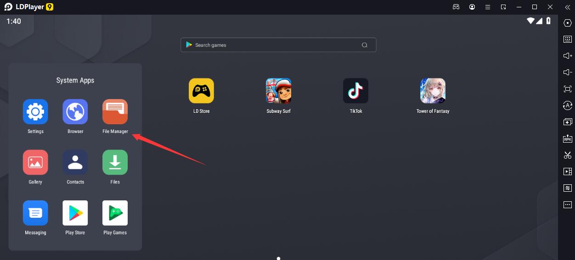Open File Manager app
Image resolution: width=575 pixels, height=260 pixels.
tap(115, 112)
